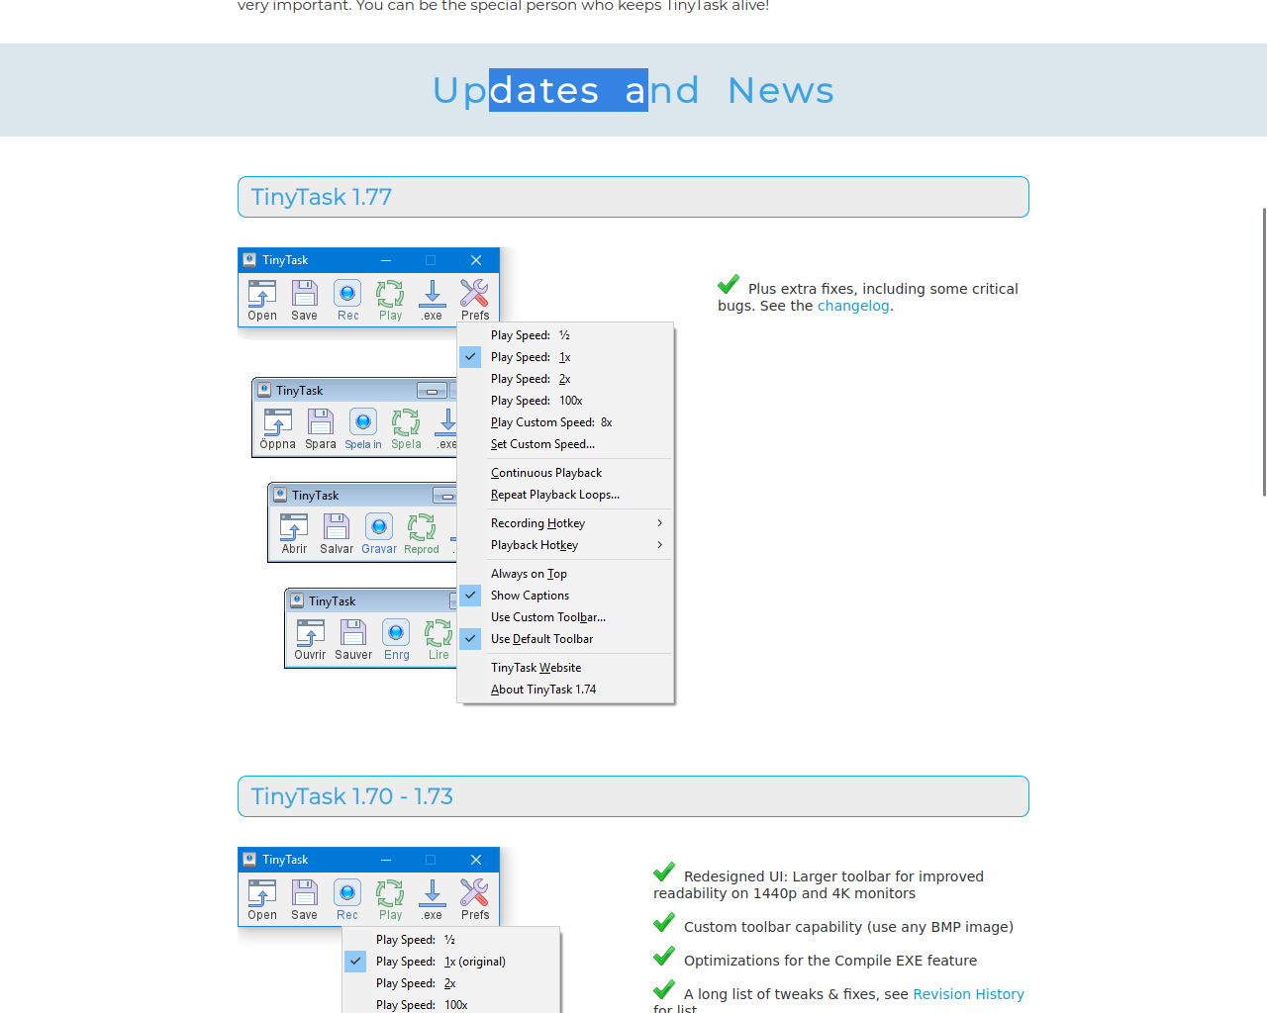Click Save icon in TinyTask 1.77 toolbar
Screen dimensions: 1267x1013
pyautogui.click(x=304, y=300)
